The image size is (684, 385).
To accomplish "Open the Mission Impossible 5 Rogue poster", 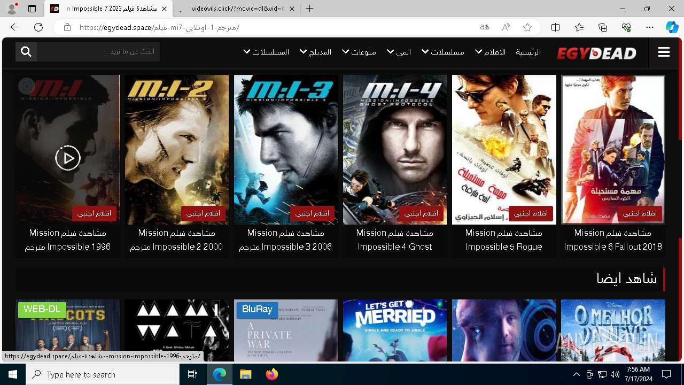I will [x=504, y=149].
